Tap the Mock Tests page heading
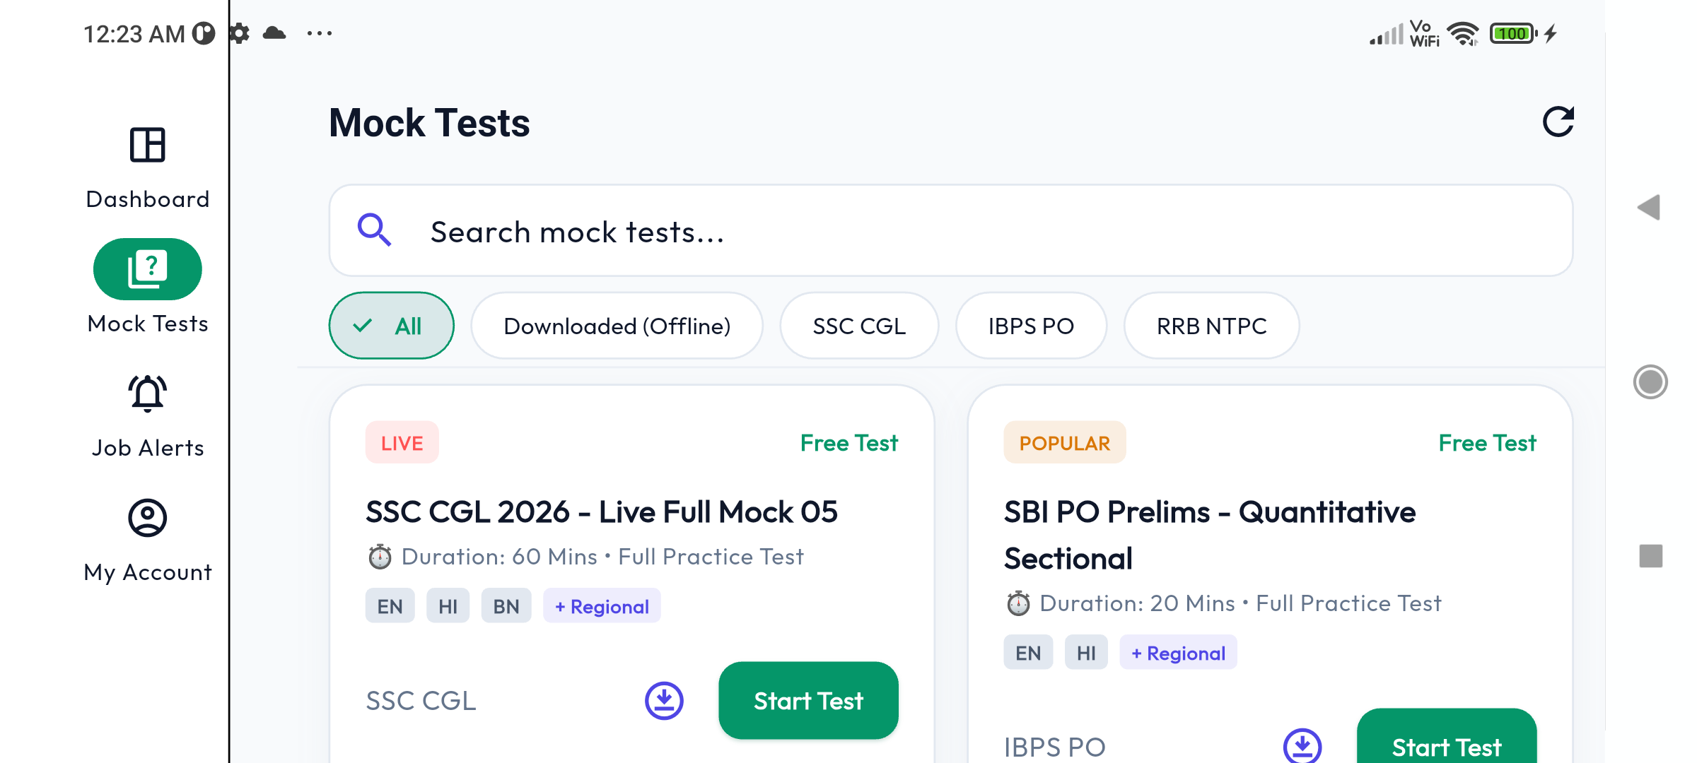The width and height of the screenshot is (1697, 763). [429, 122]
